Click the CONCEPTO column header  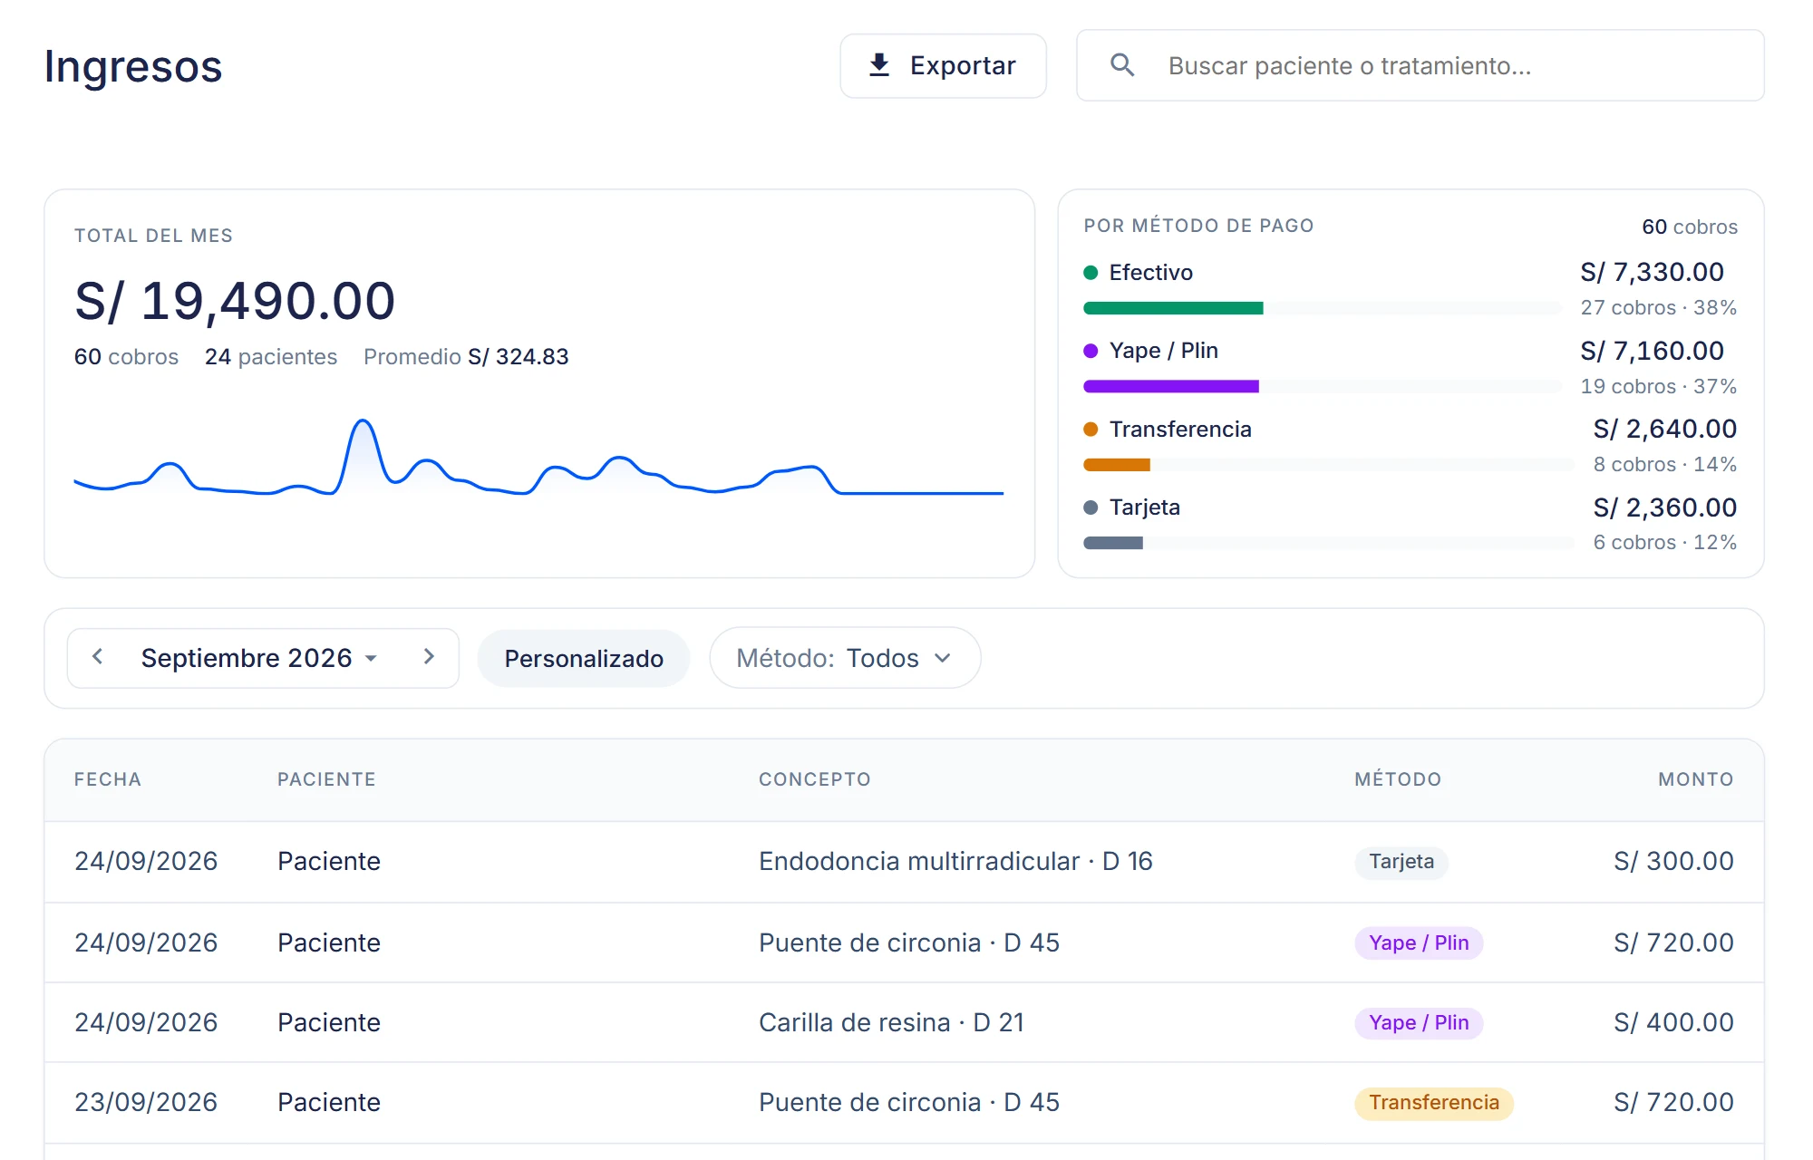tap(815, 779)
